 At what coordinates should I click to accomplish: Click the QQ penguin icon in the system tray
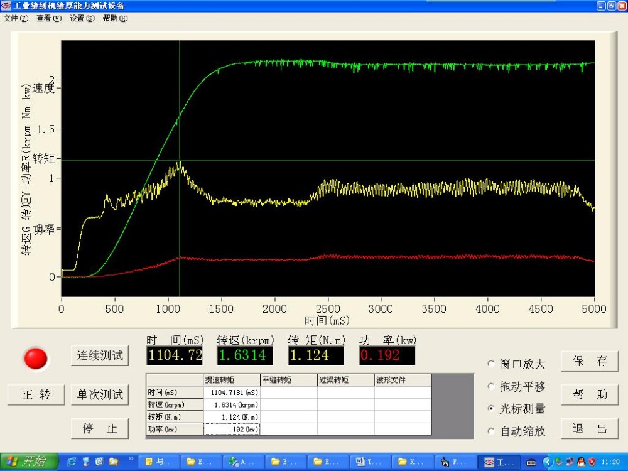(x=581, y=462)
